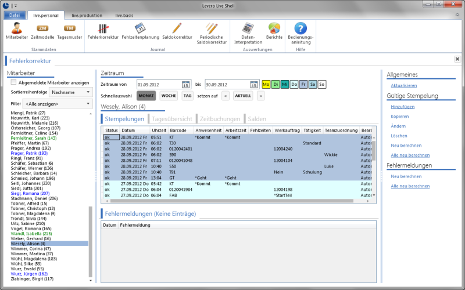Open the Tagesmuster TM icon
The height and width of the screenshot is (290, 465).
pos(69,28)
